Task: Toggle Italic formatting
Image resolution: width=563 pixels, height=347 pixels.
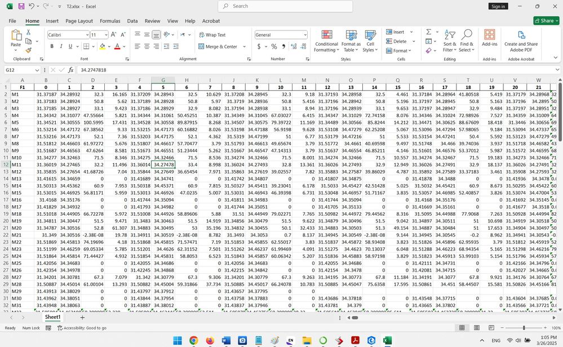Action: 61,46
